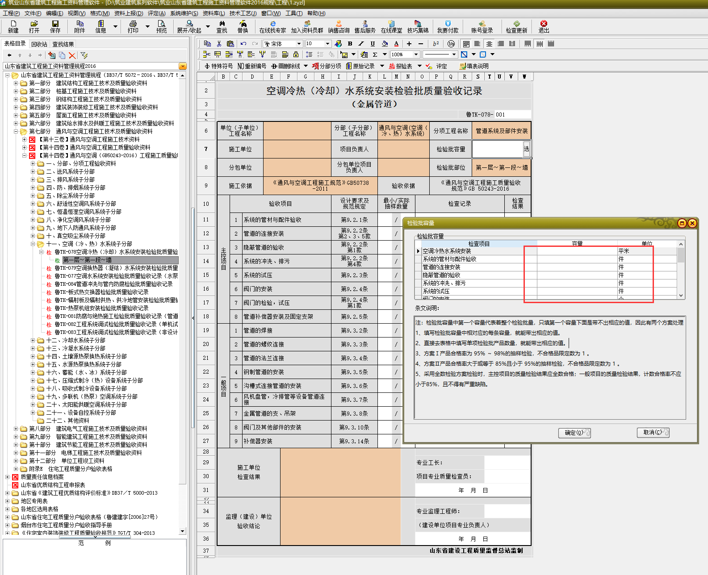Toggle underline formatting
The image size is (708, 575).
[373, 44]
